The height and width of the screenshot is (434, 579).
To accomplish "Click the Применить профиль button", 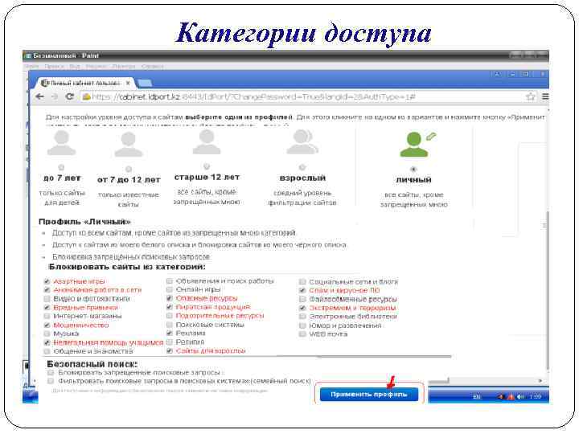I will pyautogui.click(x=369, y=394).
